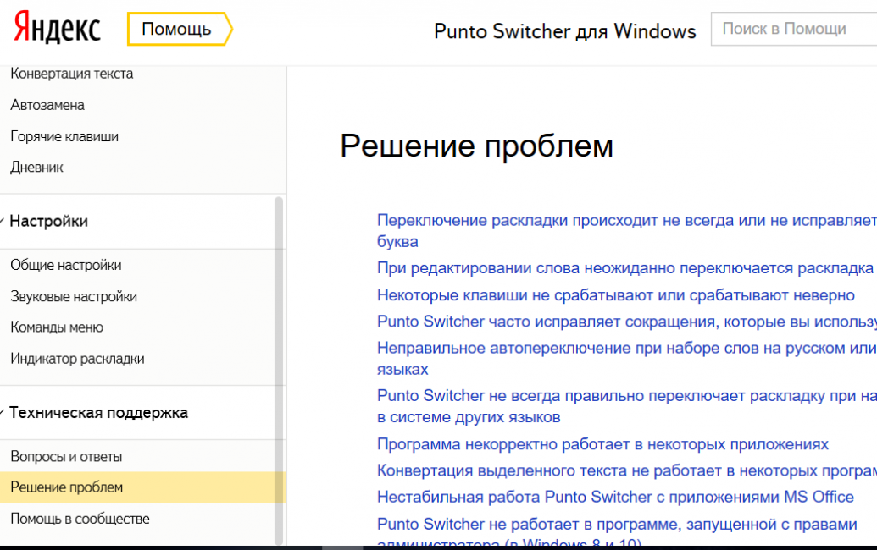Select Звуковые настройки in sidebar
The height and width of the screenshot is (550, 877).
[x=74, y=296]
